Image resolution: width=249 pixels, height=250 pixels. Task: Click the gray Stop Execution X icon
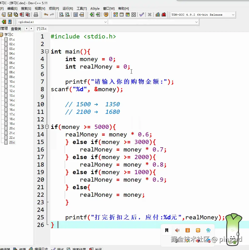150,15
